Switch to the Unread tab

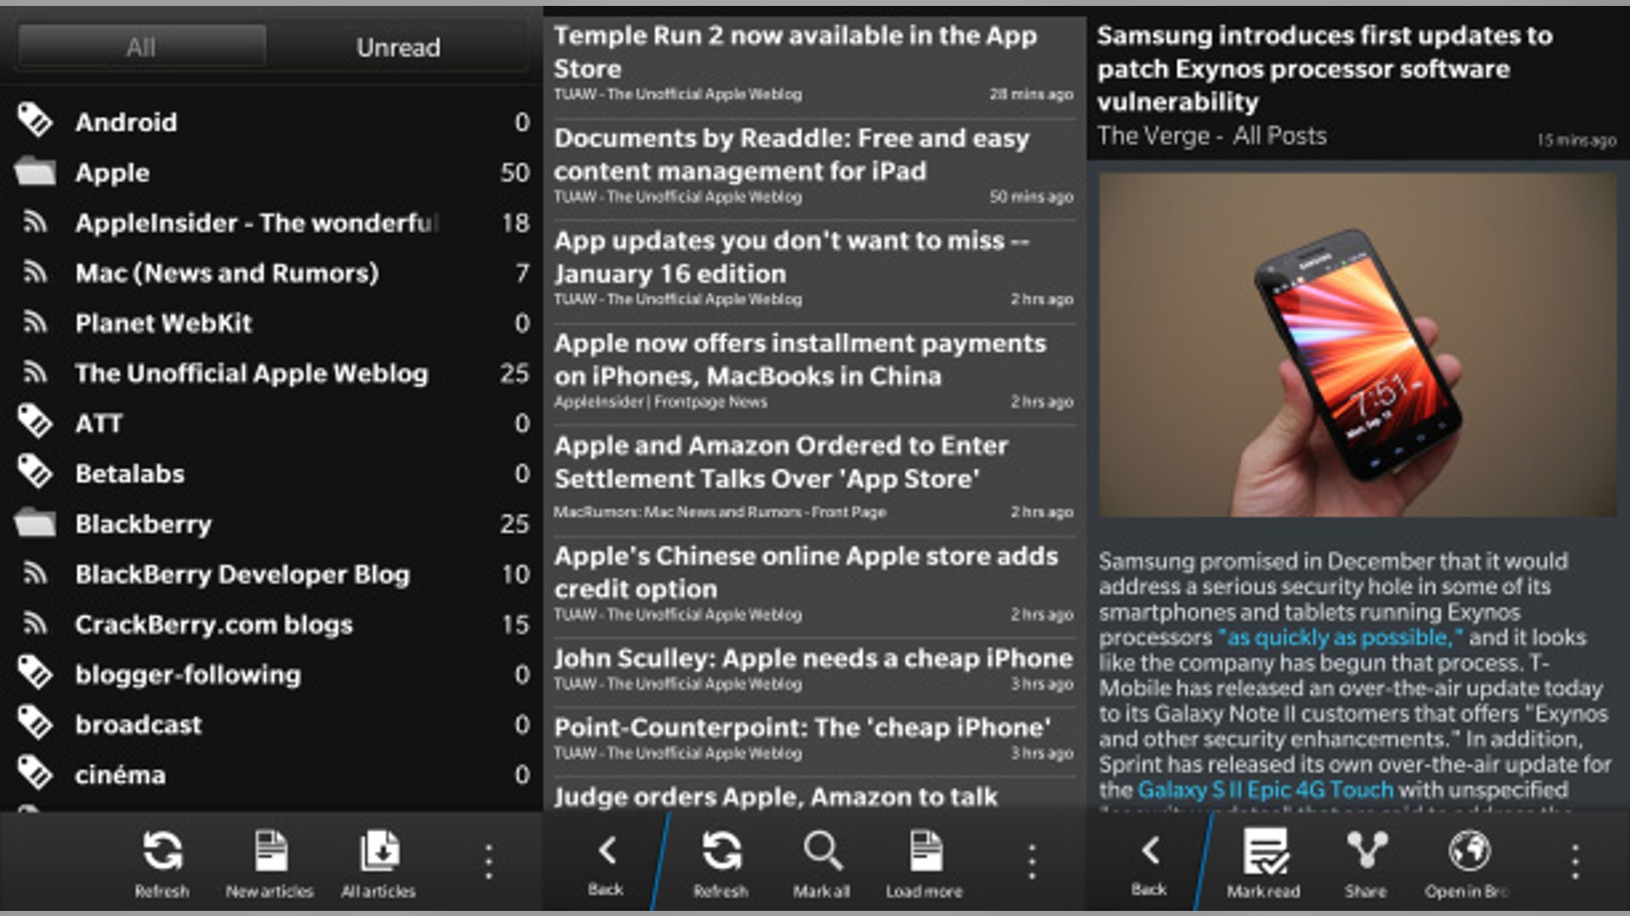(x=398, y=47)
